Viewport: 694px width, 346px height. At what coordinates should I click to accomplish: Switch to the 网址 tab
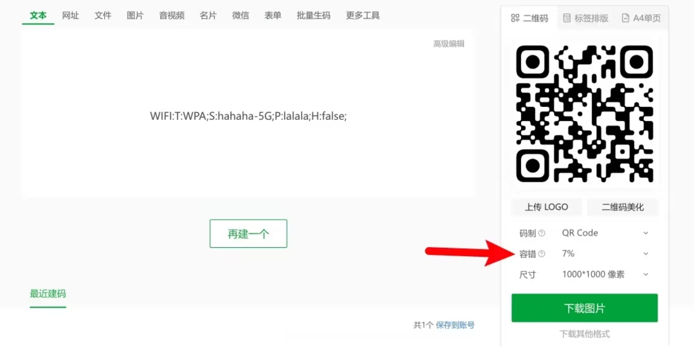70,16
